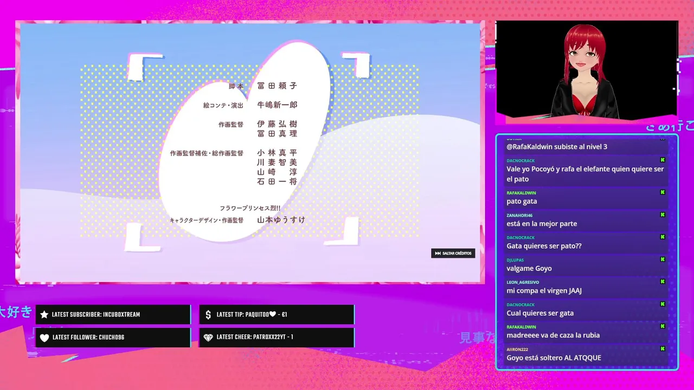694x390 pixels.
Task: Click the heart icon beside Latest Follower
Action: pos(44,337)
